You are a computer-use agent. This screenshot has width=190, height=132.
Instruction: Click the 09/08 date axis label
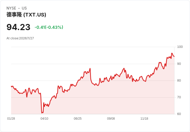[111, 119]
